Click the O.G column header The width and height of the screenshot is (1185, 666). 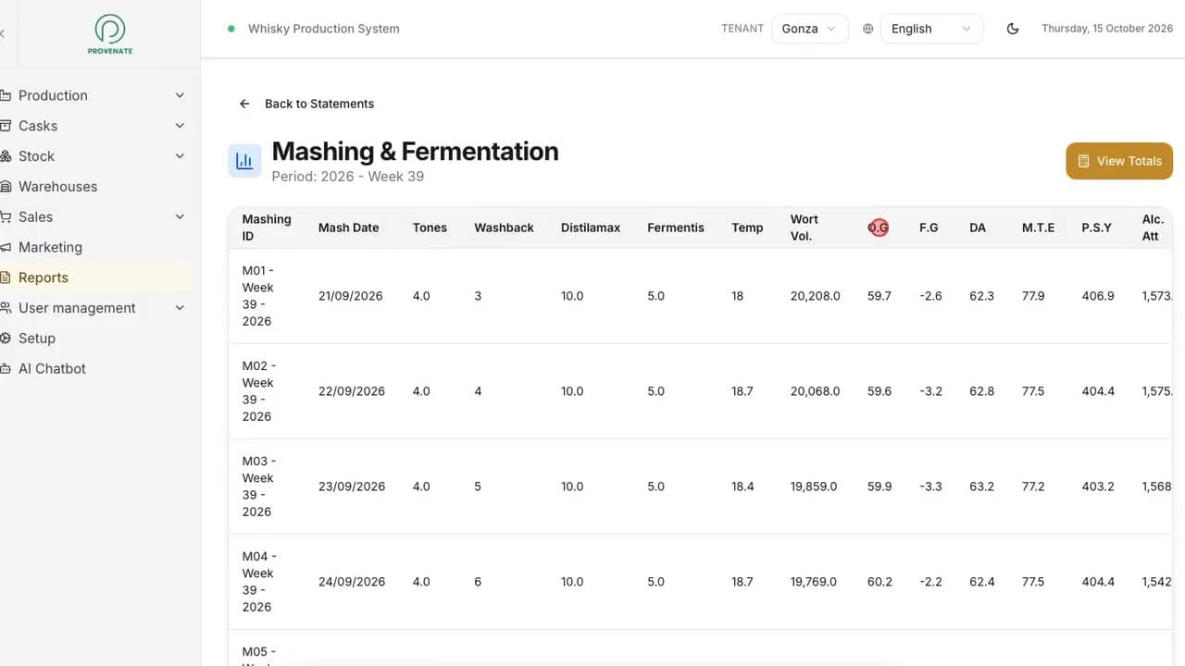879,228
